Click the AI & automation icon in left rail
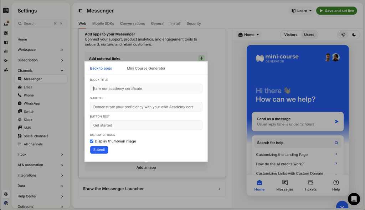This screenshot has height=210, width=365. 6,33
